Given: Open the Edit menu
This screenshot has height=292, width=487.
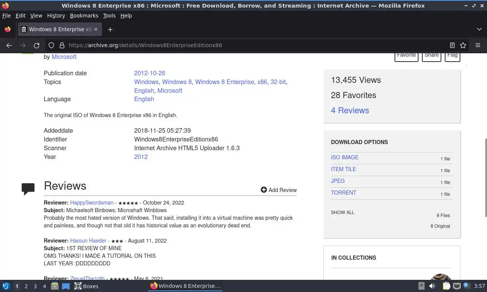Looking at the screenshot, I should (21, 16).
